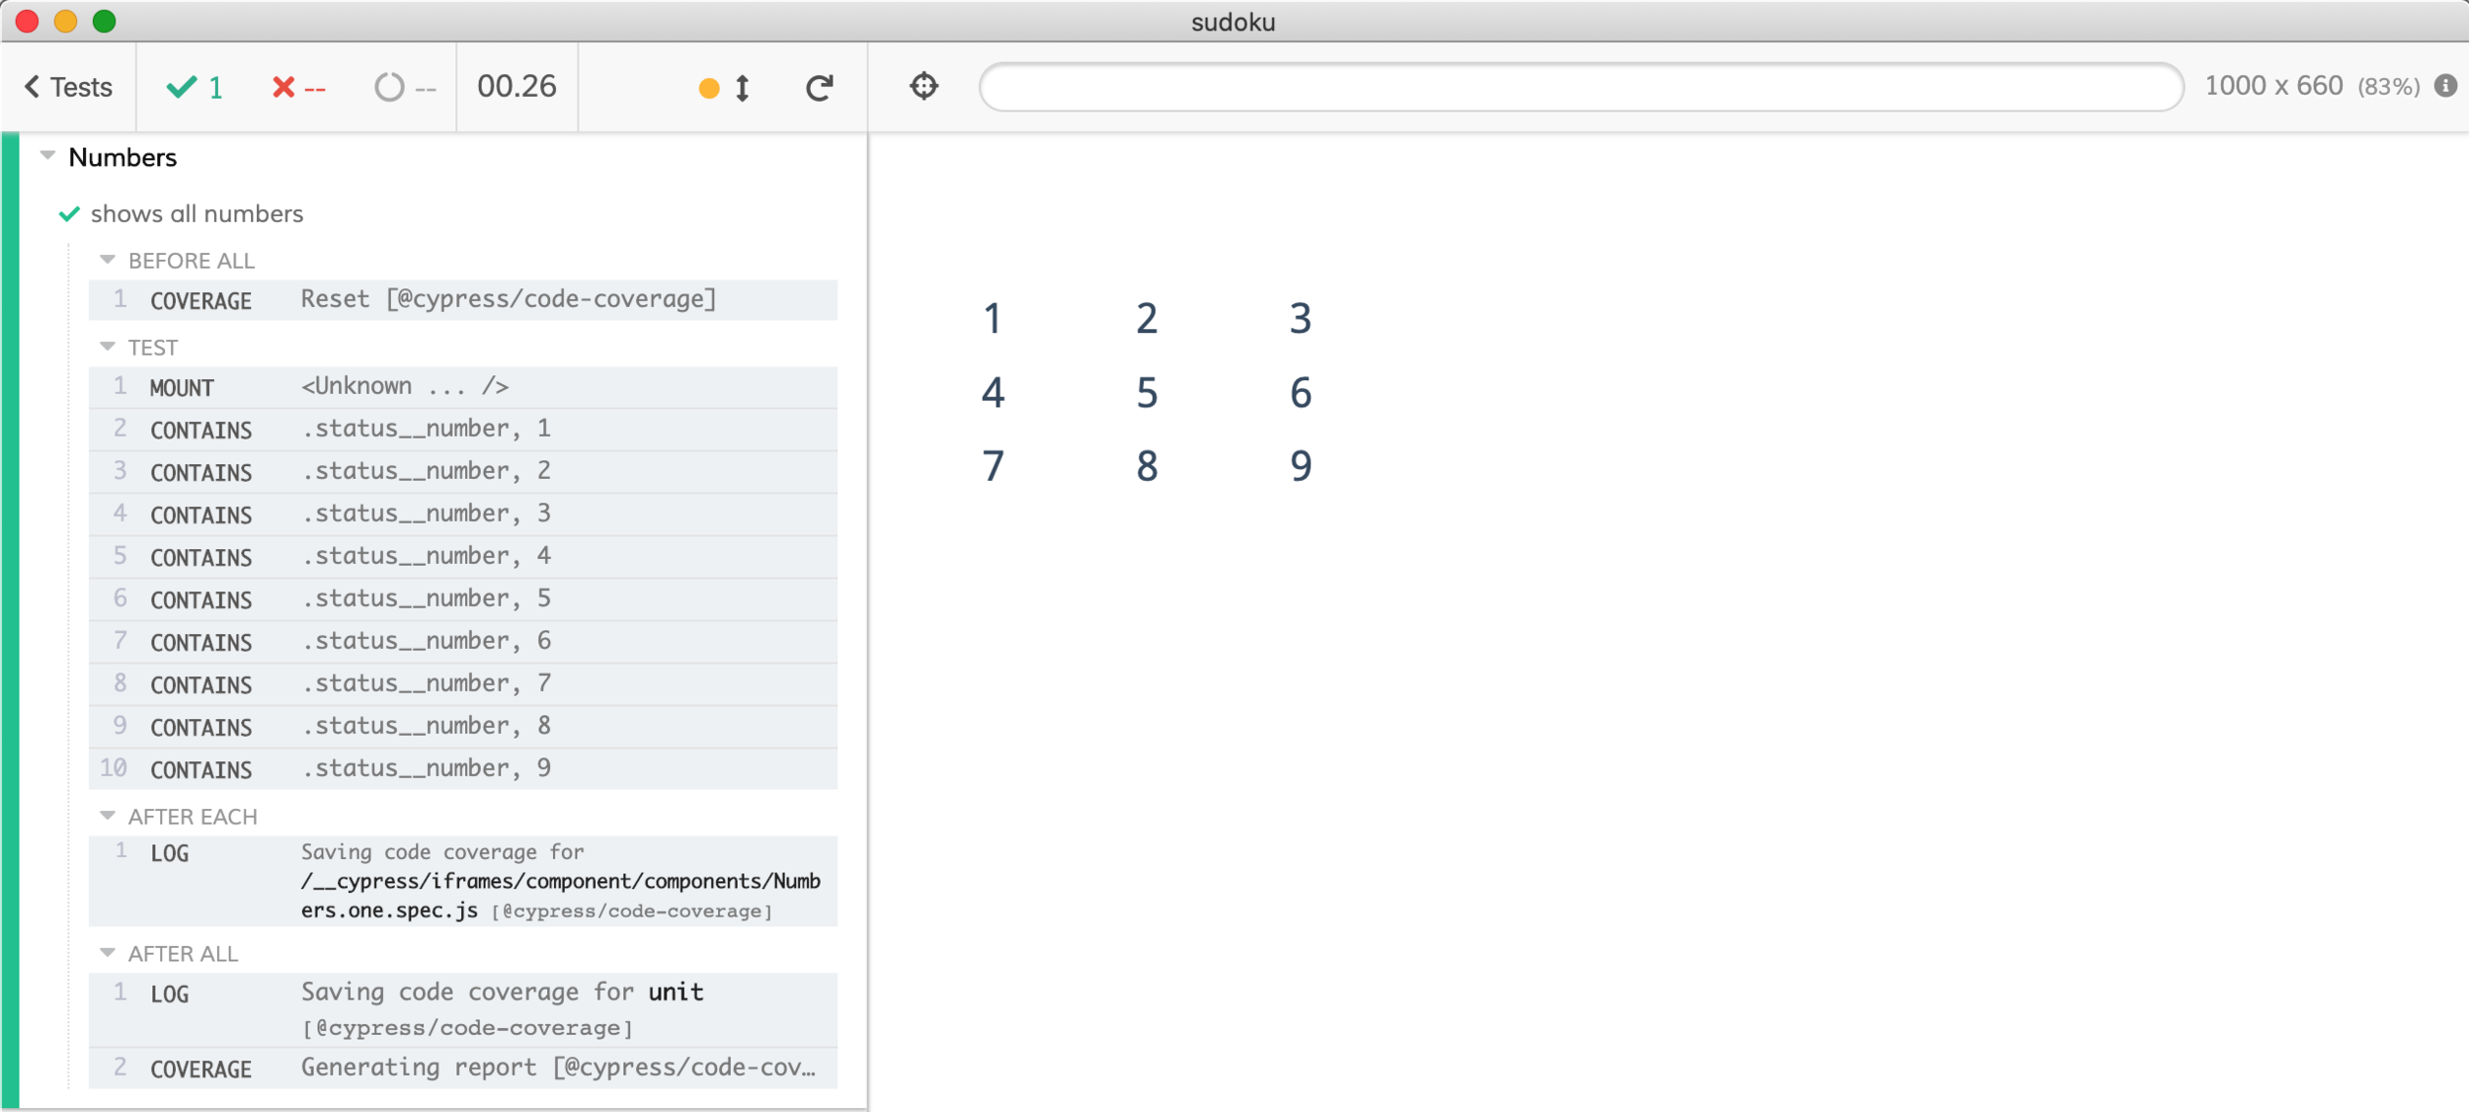2469x1112 pixels.
Task: Click the passed tests checkmark counter
Action: 196,88
